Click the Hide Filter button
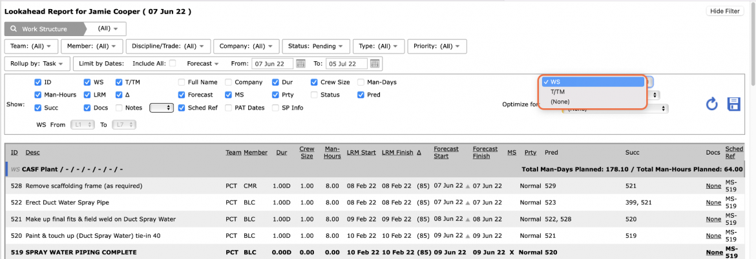 point(726,11)
